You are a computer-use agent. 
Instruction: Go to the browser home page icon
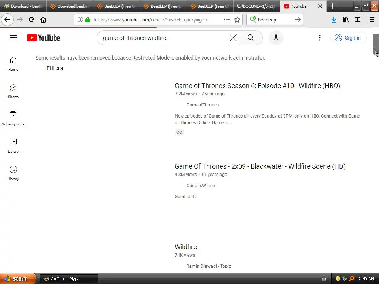pos(43,20)
